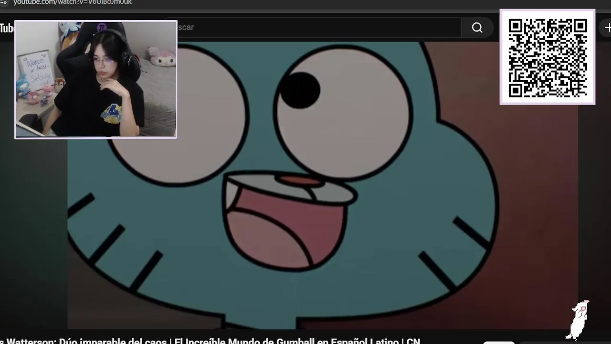Click the plus Create icon at top right
The height and width of the screenshot is (344, 611).
tap(607, 28)
